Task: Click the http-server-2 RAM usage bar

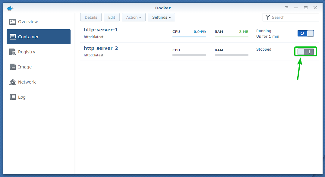Action: pyautogui.click(x=232, y=55)
